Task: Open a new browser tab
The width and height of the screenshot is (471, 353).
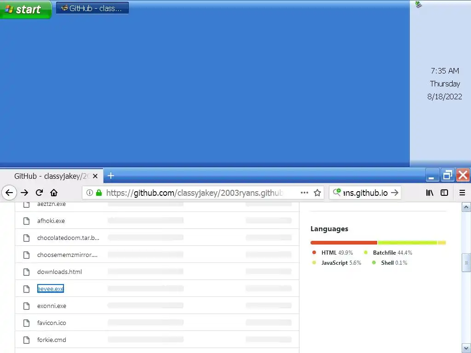Action: (x=111, y=176)
